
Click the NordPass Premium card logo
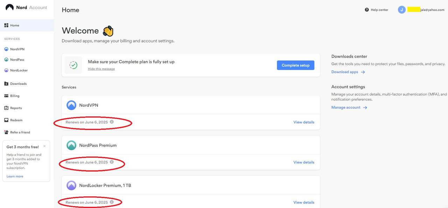pos(71,145)
